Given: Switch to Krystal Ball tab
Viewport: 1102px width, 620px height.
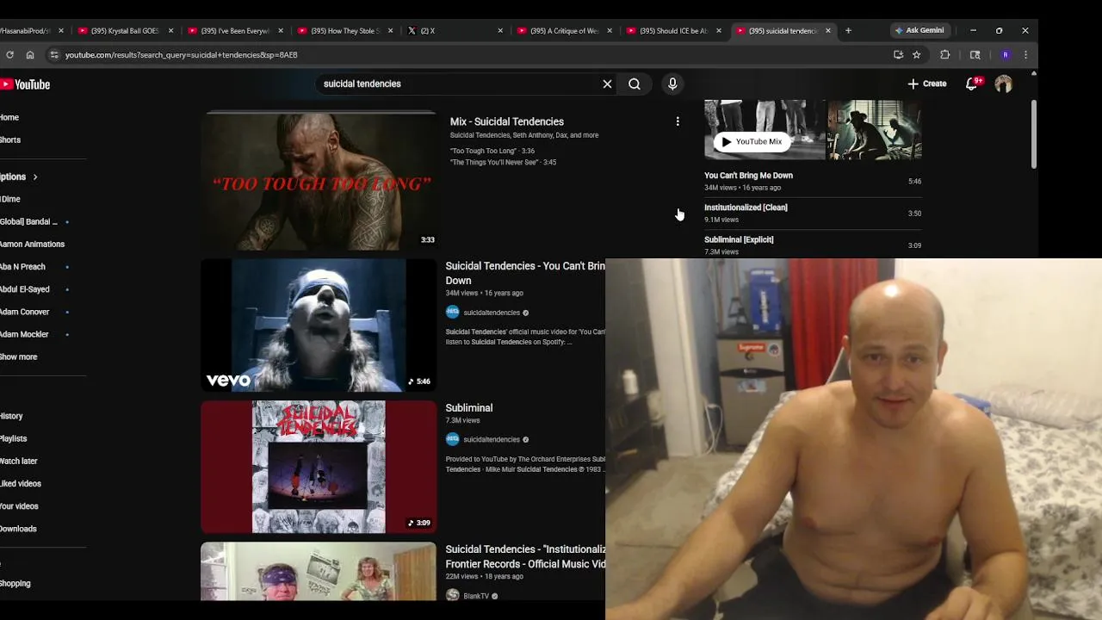Looking at the screenshot, I should click(127, 30).
